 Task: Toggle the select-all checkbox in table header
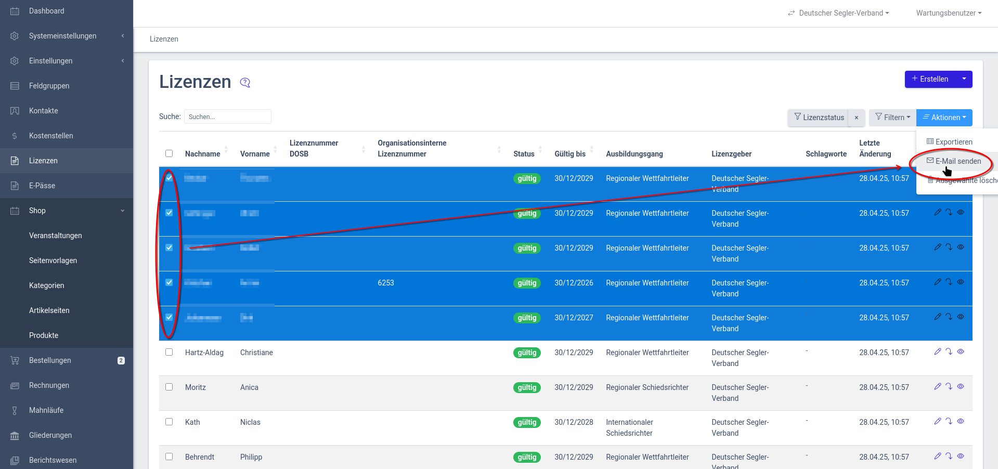click(169, 153)
